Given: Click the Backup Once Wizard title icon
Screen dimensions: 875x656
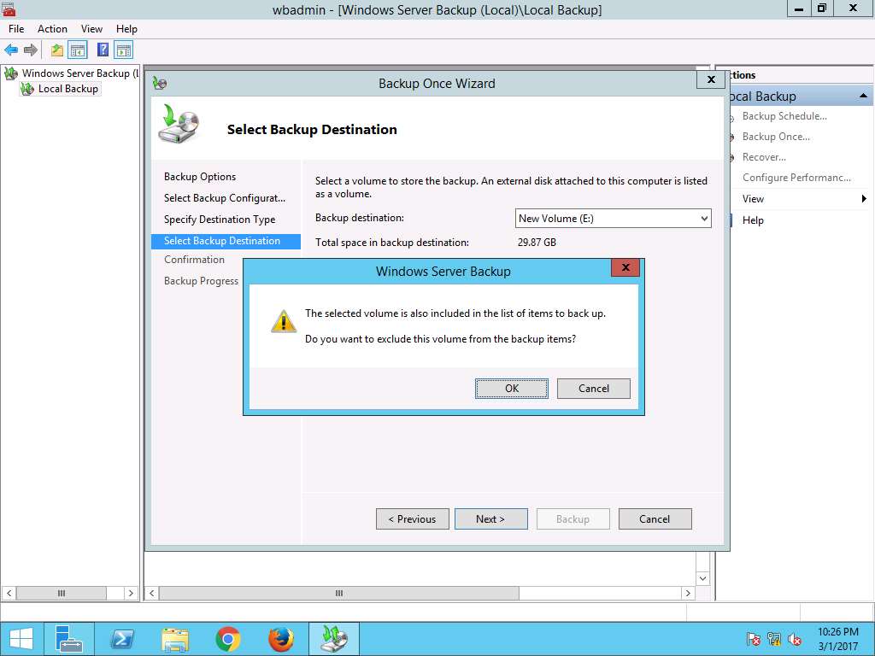Looking at the screenshot, I should click(x=160, y=84).
